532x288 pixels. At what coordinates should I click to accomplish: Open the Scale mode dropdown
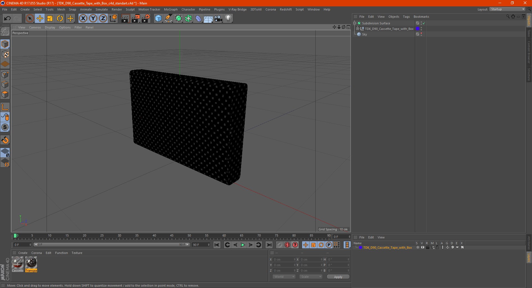click(x=311, y=277)
